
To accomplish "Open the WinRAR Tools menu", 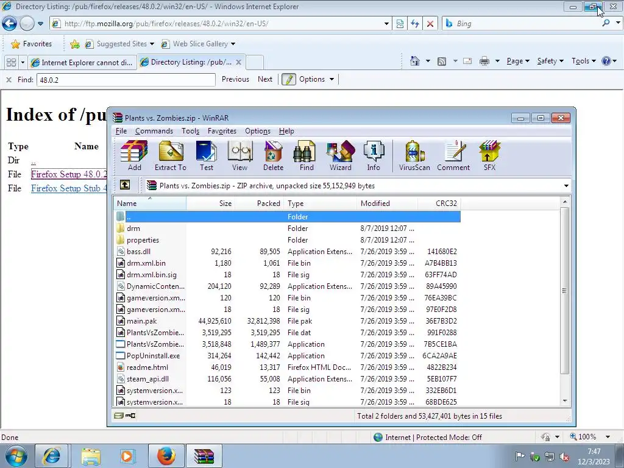I will click(x=190, y=131).
